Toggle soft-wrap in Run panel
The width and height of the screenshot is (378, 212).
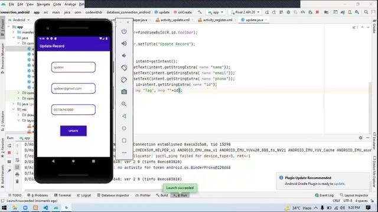[17, 160]
